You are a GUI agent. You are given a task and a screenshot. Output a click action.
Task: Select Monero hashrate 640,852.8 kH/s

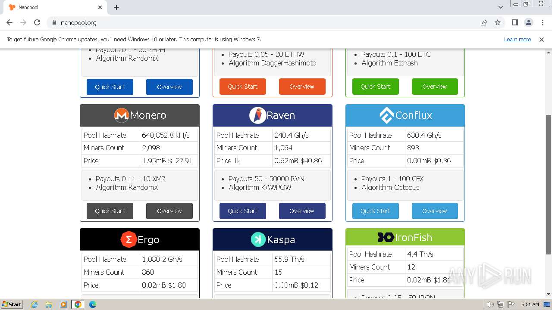click(x=166, y=135)
